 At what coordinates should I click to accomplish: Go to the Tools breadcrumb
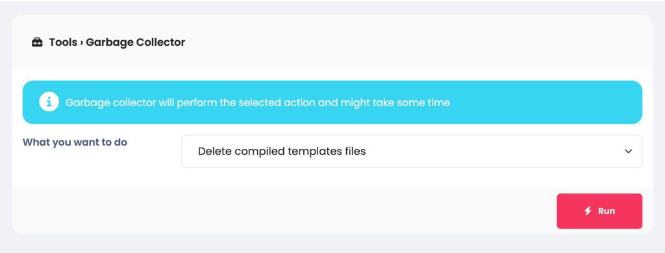coord(63,43)
